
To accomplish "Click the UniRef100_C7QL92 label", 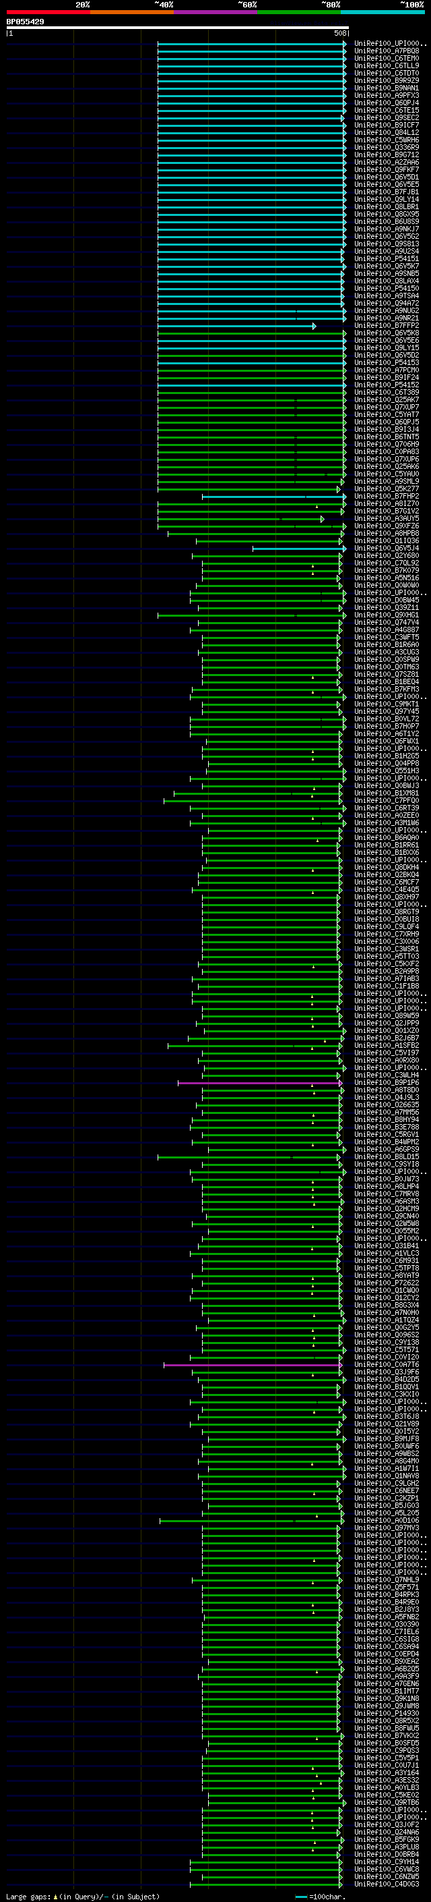I will (387, 563).
